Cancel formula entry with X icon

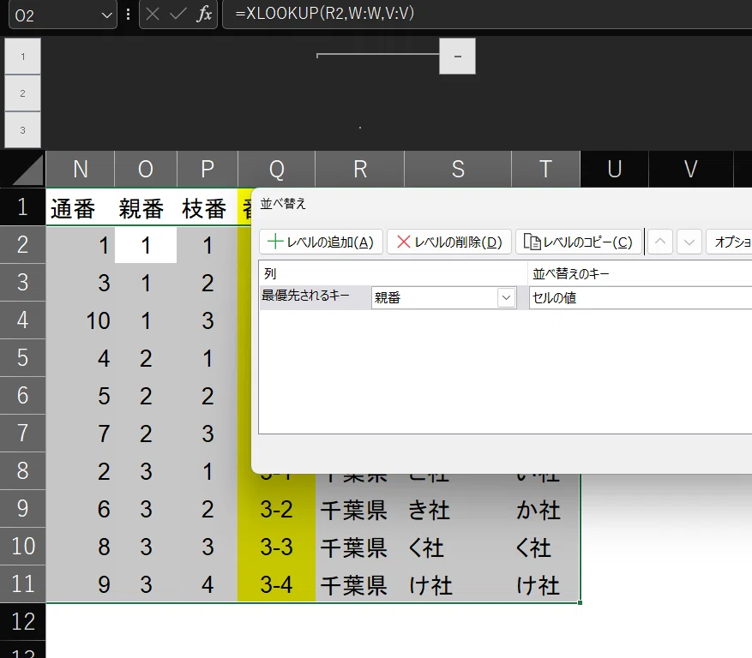coord(153,15)
